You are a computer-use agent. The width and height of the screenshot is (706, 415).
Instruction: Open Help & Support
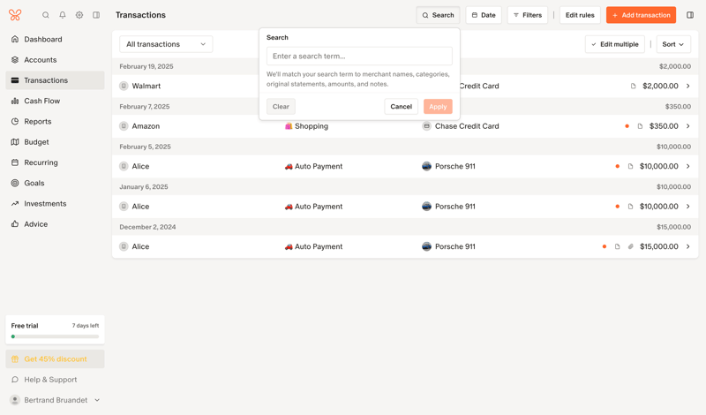tap(55, 380)
